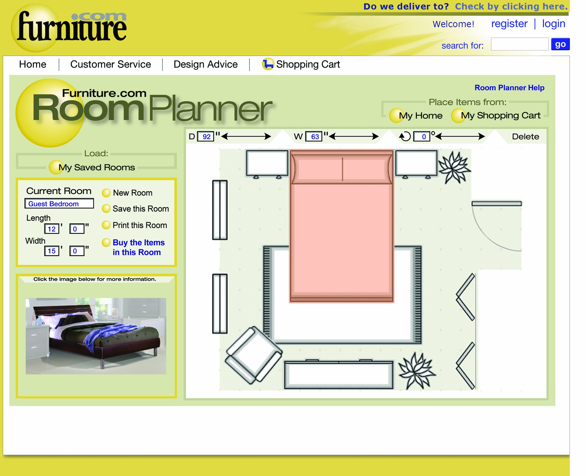Click the rotate/undo arrow icon
The image size is (586, 476).
(x=404, y=136)
